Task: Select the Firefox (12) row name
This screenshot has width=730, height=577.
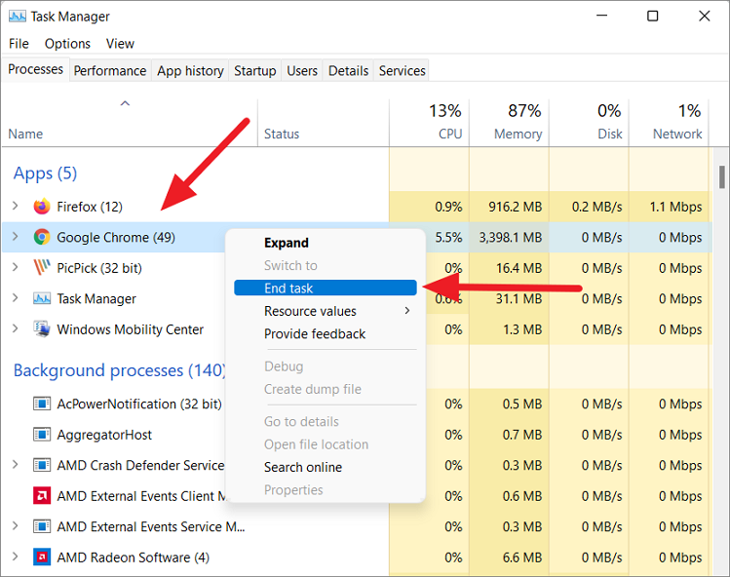Action: pos(90,207)
